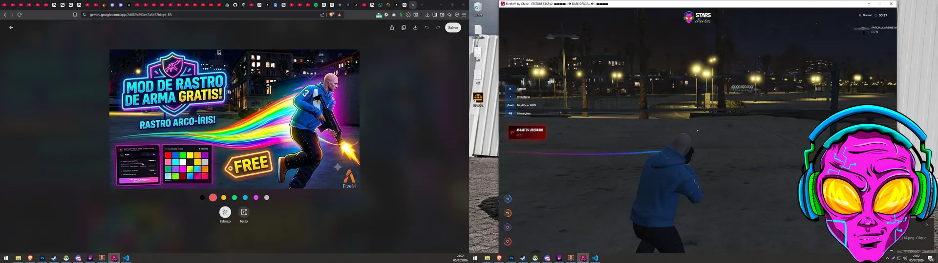This screenshot has height=263, width=938.
Task: Pick the yellow color swatch
Action: 224,198
